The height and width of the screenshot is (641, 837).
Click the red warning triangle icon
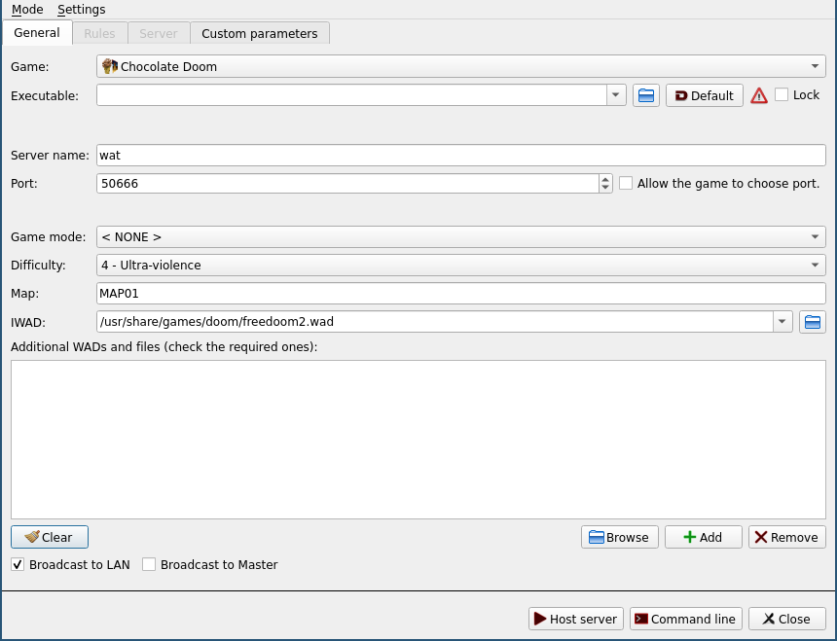759,95
